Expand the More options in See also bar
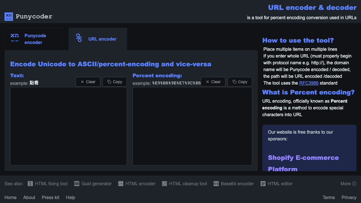361x203 pixels. pyautogui.click(x=348, y=184)
